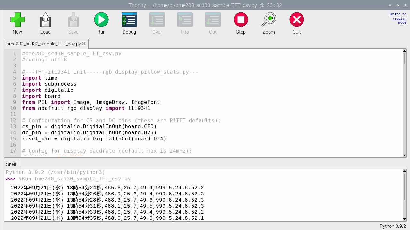
Task: Create a new file in Thonny
Action: pyautogui.click(x=17, y=20)
